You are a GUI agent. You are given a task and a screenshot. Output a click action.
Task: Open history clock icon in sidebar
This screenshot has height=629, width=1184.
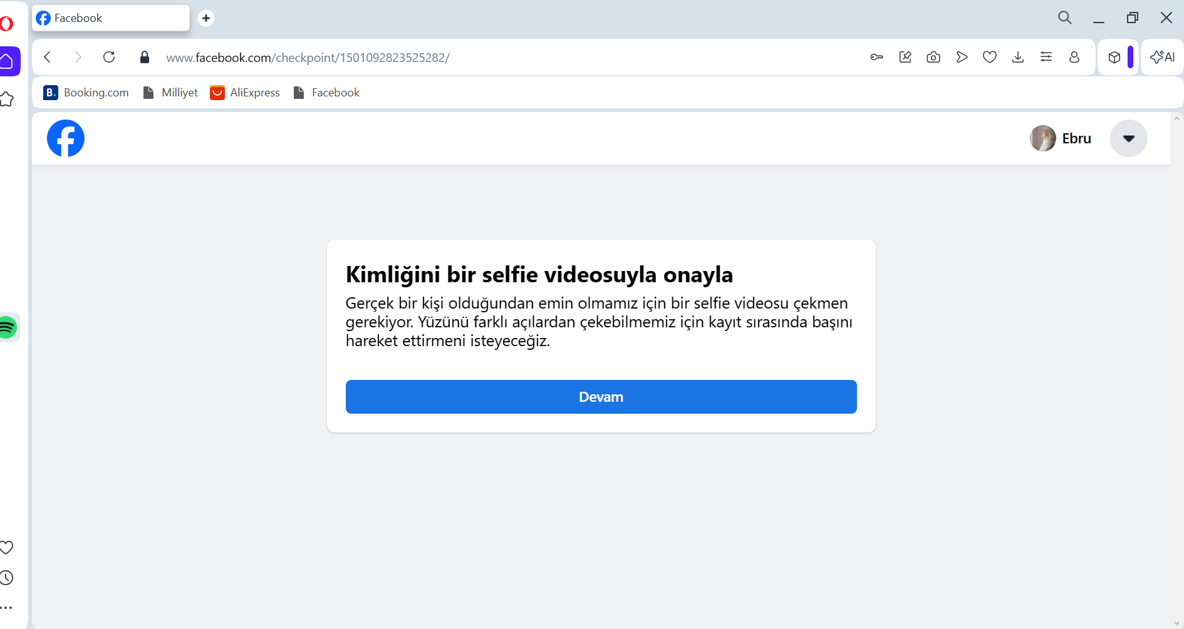coord(6,578)
